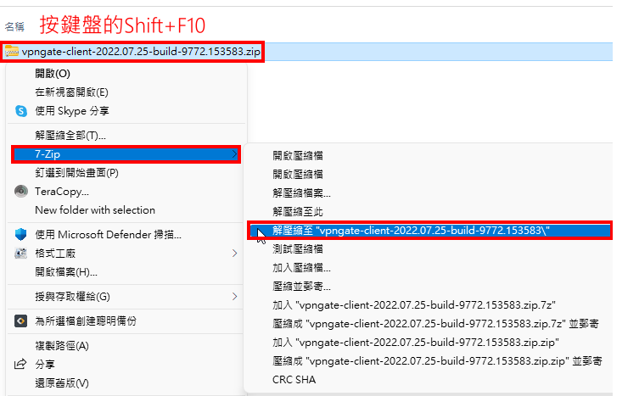639x396 pixels.
Task: Click the TeraCopy icon
Action: coord(21,191)
